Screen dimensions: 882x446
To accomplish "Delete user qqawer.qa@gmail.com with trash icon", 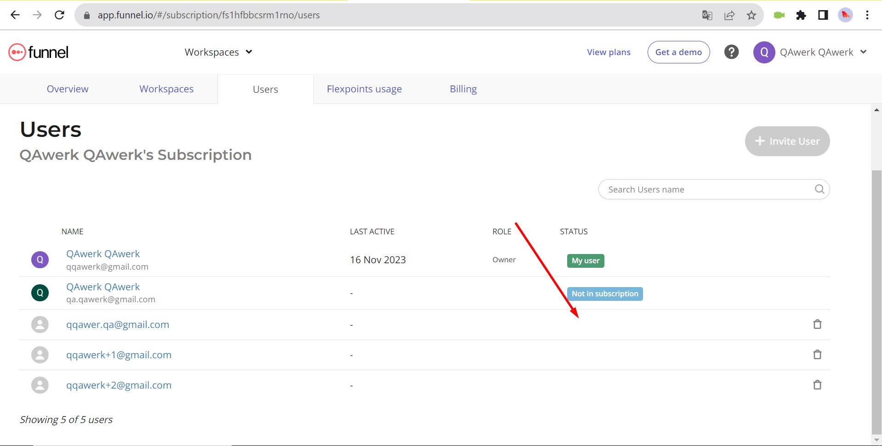I will (817, 324).
